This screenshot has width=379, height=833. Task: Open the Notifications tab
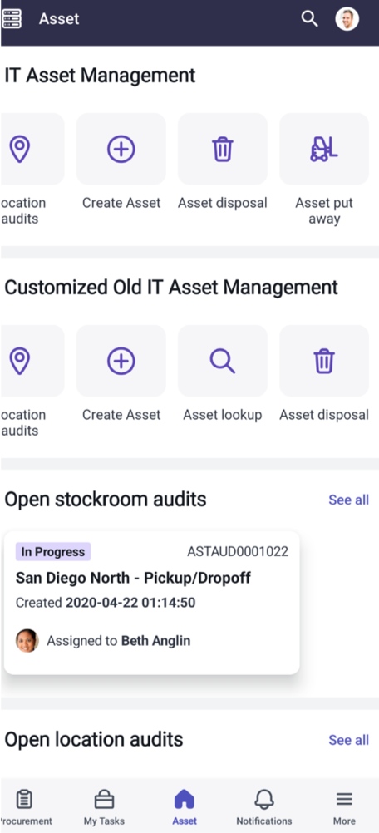[263, 807]
